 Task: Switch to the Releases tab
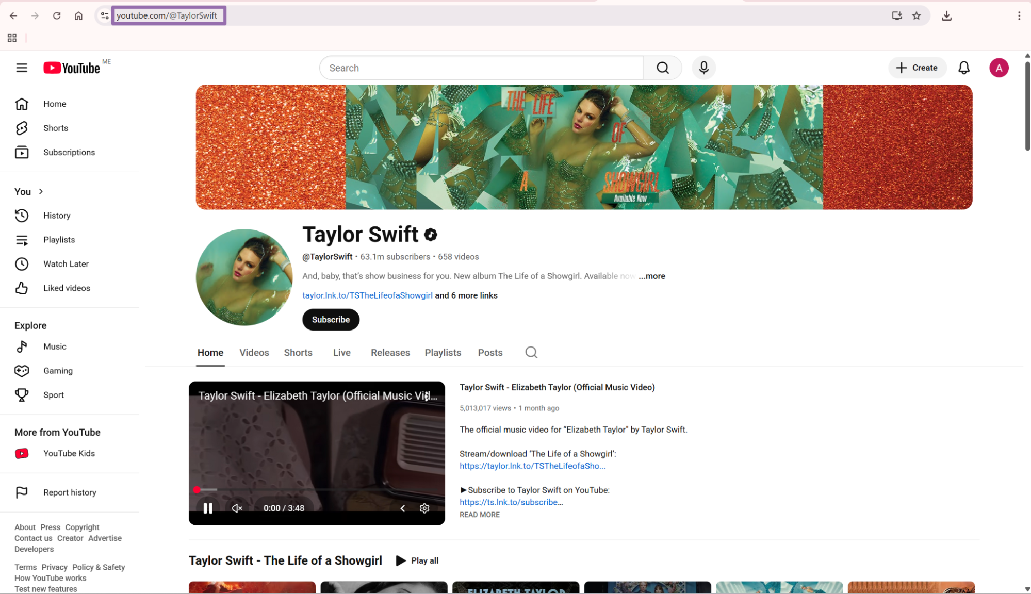390,353
